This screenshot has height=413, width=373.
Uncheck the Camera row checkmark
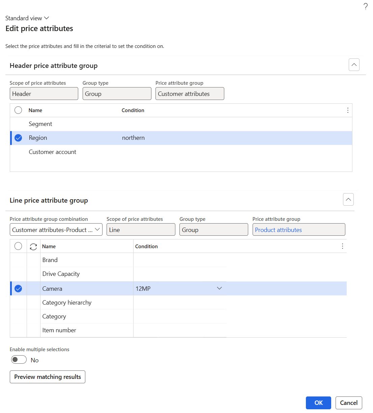point(18,288)
